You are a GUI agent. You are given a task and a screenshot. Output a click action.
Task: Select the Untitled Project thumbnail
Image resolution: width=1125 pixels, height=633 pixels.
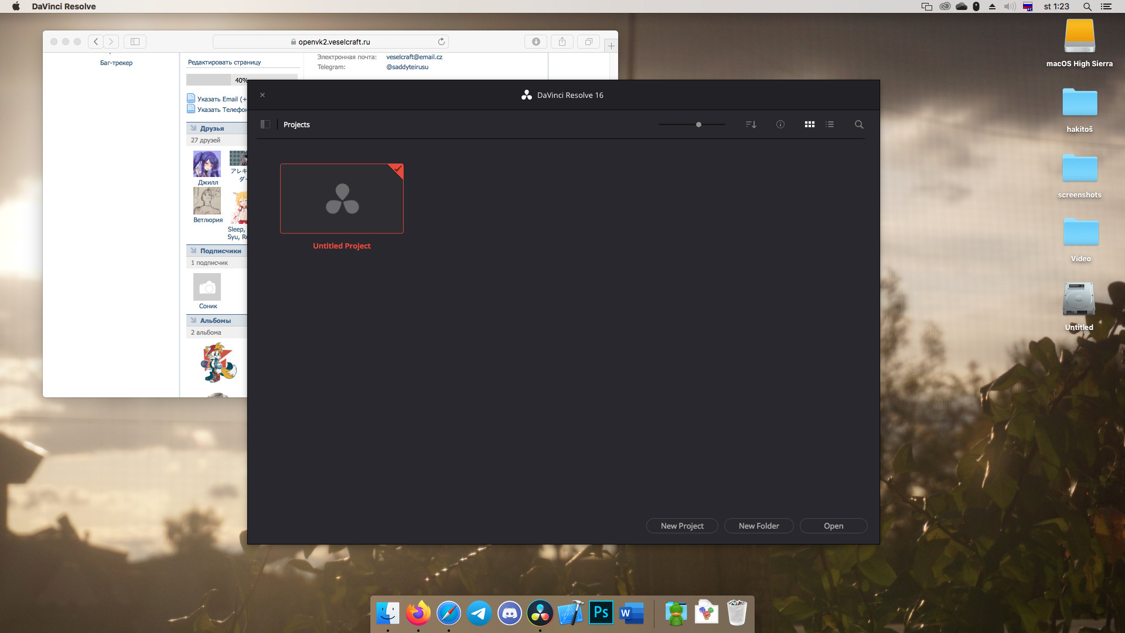pos(342,199)
